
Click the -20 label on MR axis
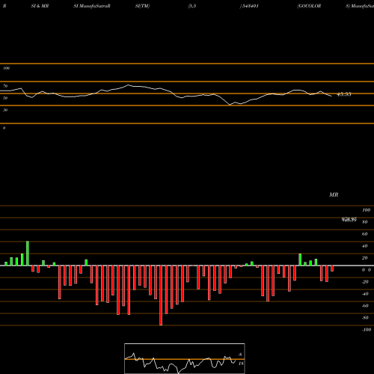365,282
